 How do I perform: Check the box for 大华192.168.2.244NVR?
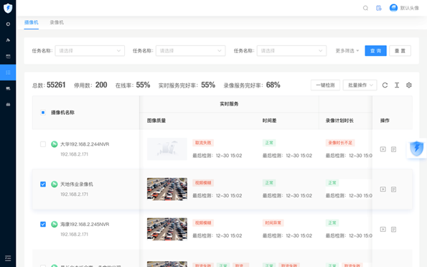click(43, 144)
